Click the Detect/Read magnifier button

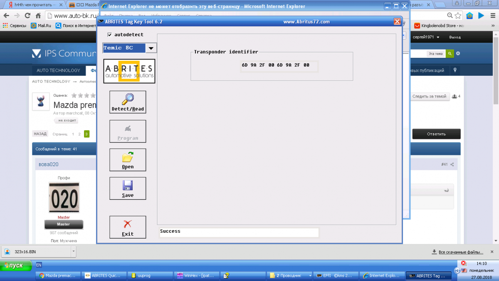pos(128,102)
